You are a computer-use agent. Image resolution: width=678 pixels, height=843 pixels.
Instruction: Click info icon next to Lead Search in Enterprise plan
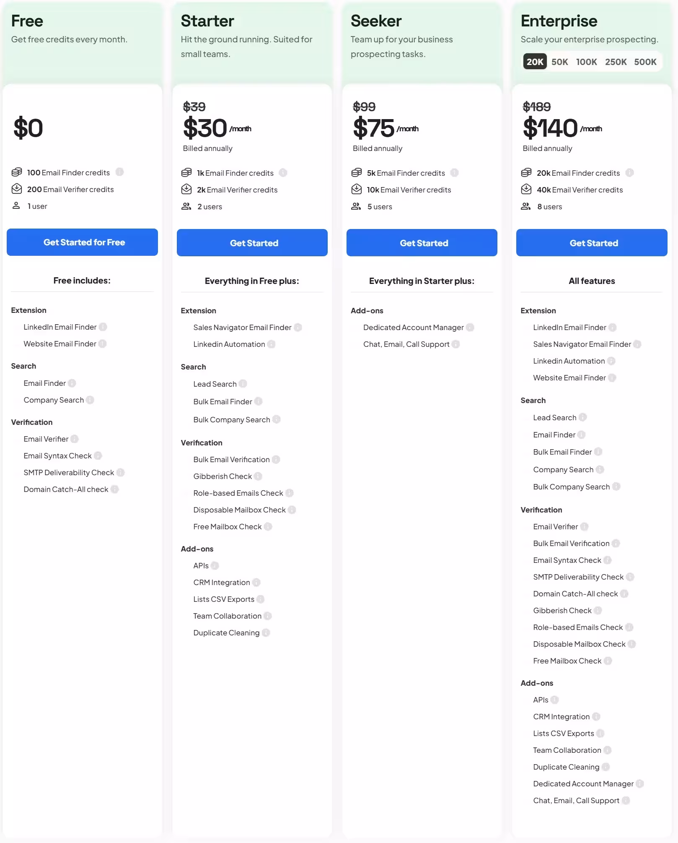(x=582, y=417)
